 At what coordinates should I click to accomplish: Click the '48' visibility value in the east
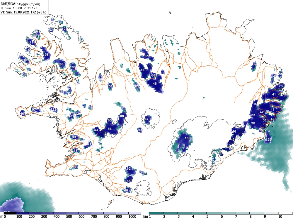[x=272, y=119]
